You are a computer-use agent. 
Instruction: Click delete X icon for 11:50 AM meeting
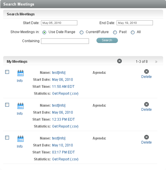pos(146,71)
